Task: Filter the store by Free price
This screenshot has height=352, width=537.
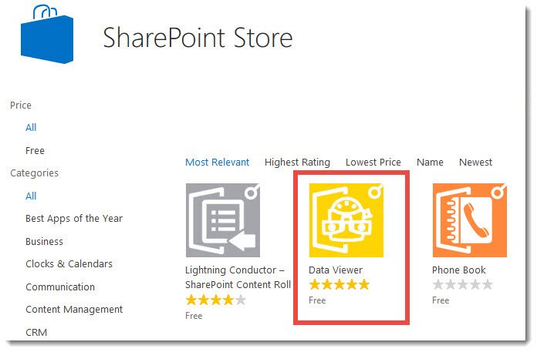Action: tap(35, 151)
